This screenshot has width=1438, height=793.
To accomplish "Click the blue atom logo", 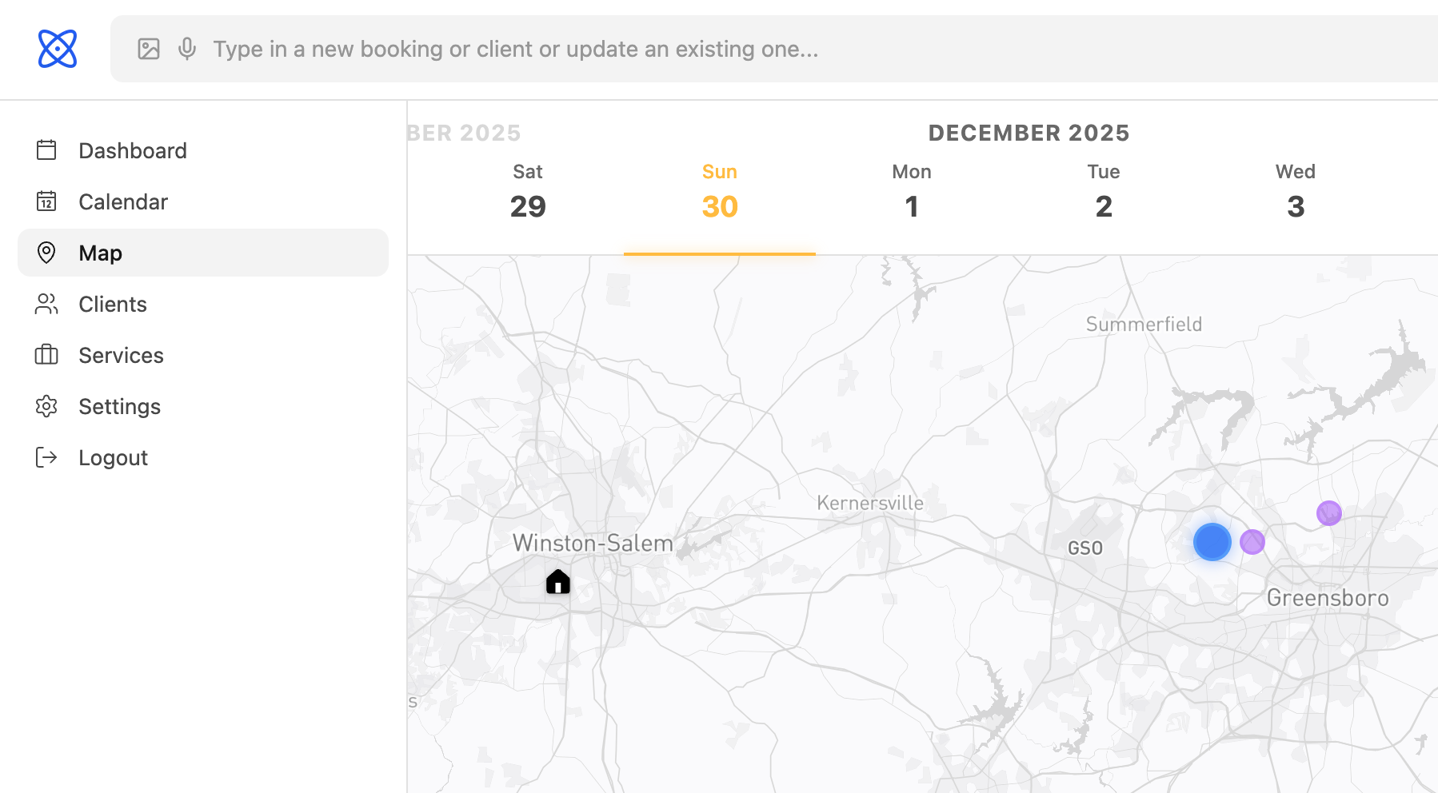I will (57, 49).
